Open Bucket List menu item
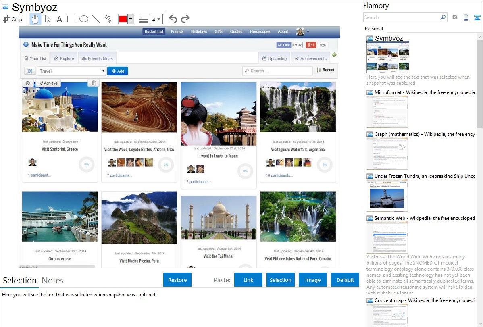The image size is (483, 327). point(154,31)
